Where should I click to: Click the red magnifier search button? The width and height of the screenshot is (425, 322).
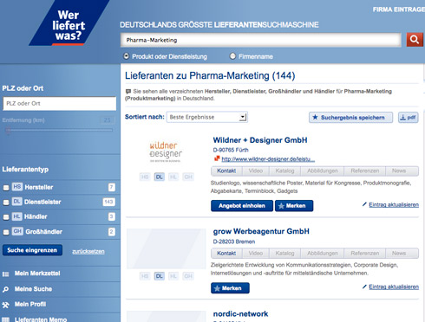point(415,40)
